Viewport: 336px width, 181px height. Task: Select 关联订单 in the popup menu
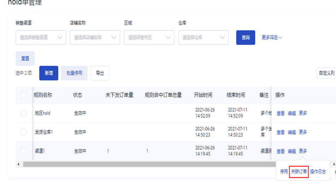point(299,171)
